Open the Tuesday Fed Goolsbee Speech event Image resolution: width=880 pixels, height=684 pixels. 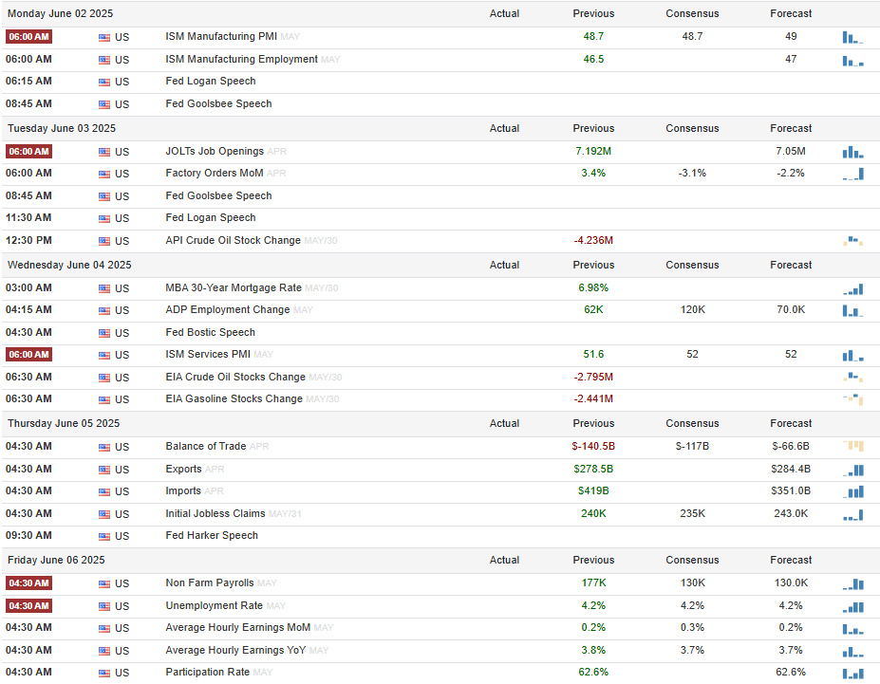tap(218, 195)
